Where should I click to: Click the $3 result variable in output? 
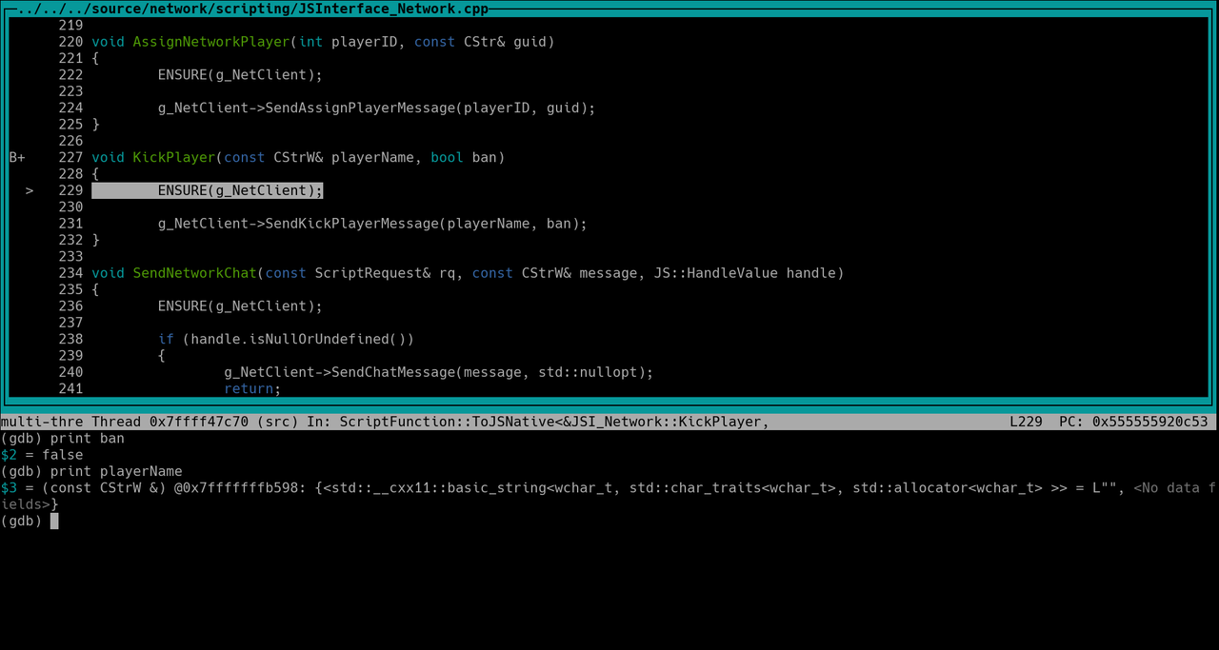pos(9,488)
